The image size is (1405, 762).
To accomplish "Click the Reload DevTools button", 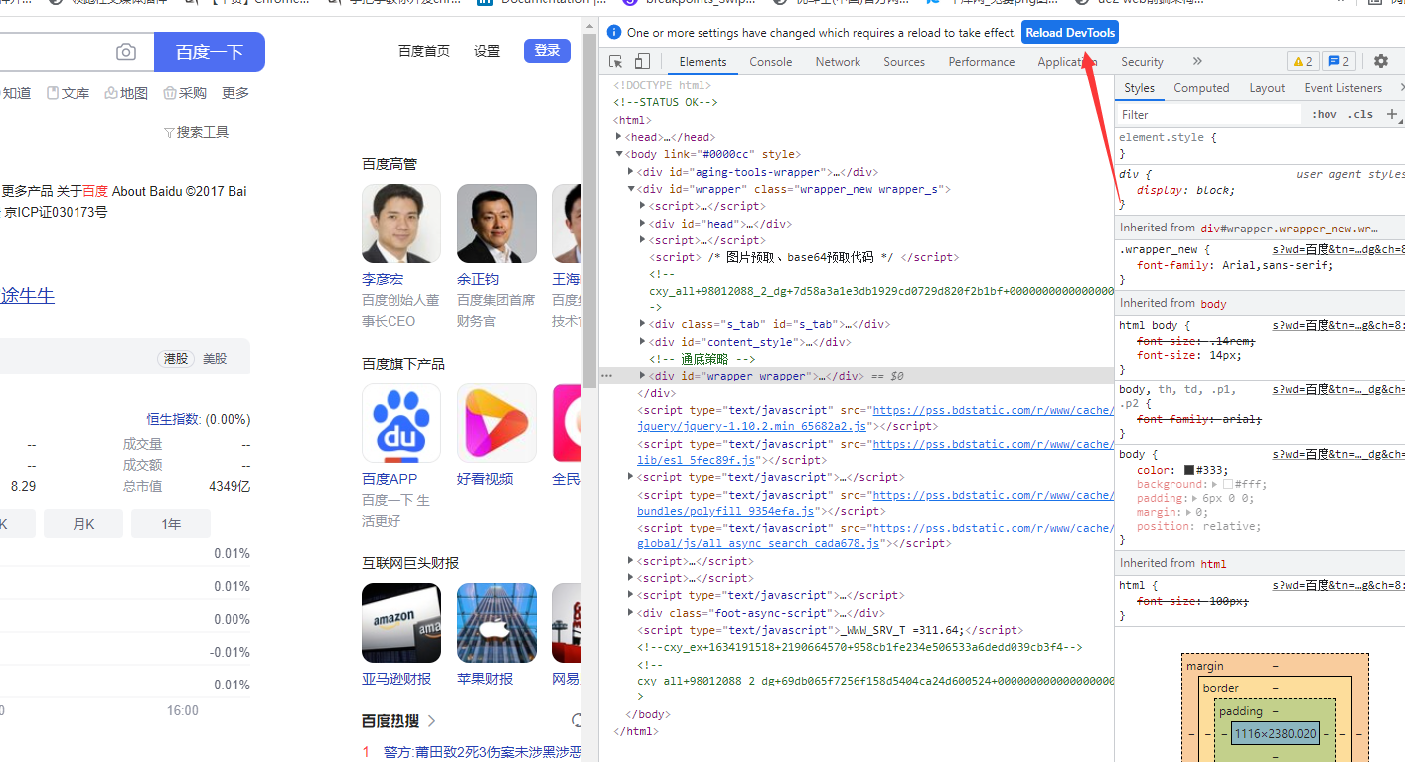I will coord(1069,32).
